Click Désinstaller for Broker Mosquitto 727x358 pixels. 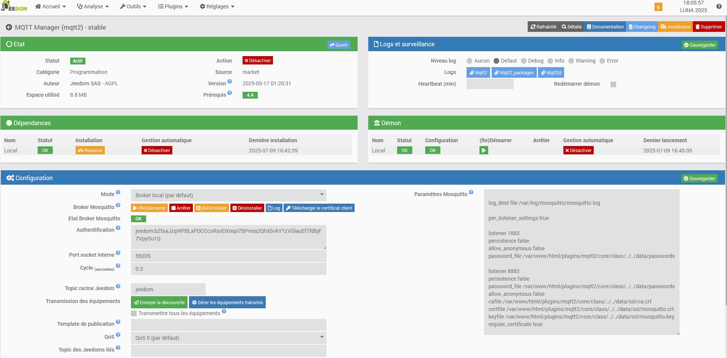pos(247,208)
